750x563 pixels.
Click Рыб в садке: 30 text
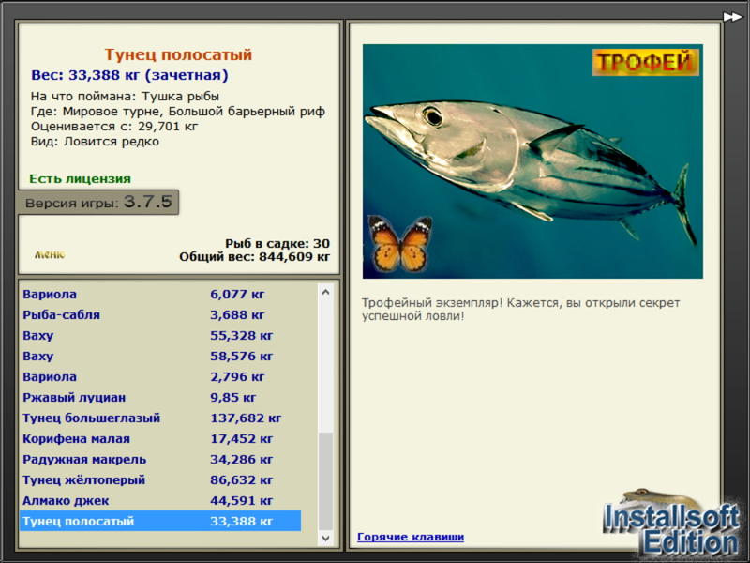(277, 243)
